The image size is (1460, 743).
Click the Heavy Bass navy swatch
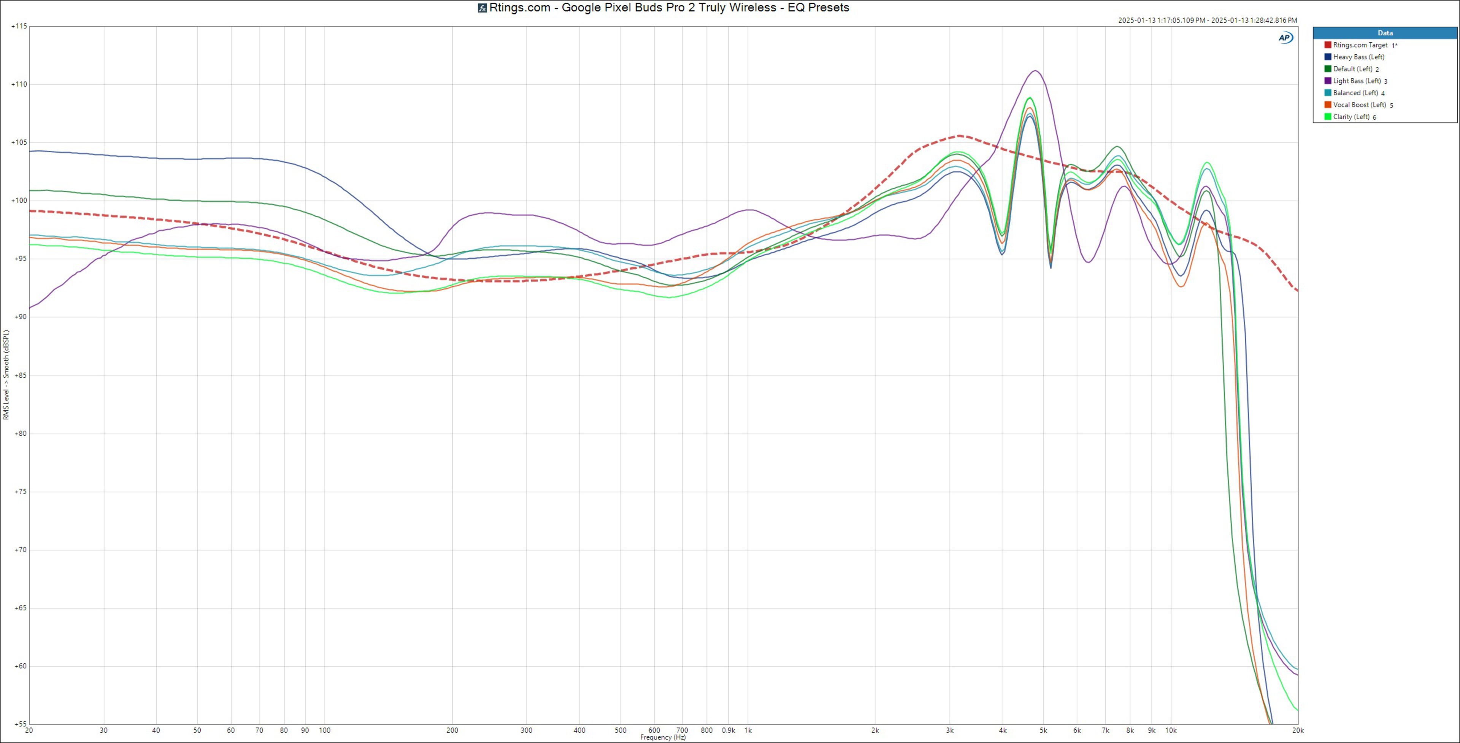click(1327, 57)
